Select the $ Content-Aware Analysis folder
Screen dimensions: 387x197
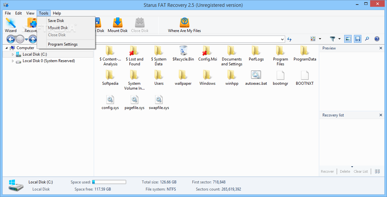(110, 56)
